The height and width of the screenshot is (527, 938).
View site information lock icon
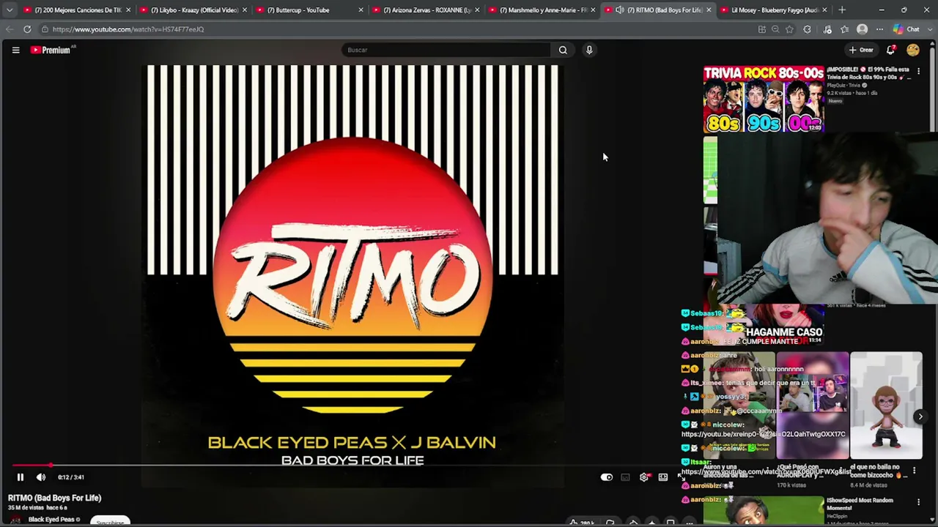pyautogui.click(x=45, y=29)
